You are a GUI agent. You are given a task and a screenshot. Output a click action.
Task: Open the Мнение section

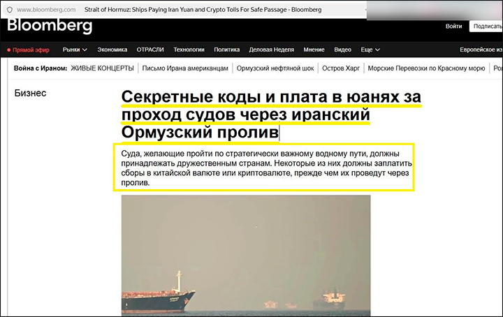314,50
